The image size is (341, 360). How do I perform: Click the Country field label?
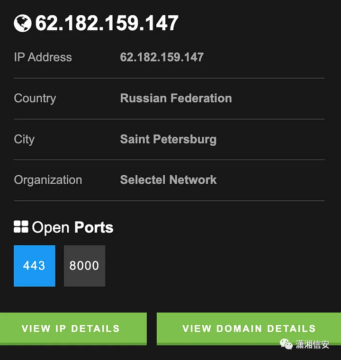tap(35, 99)
